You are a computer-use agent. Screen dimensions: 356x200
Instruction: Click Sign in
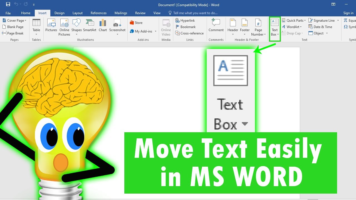tap(348, 13)
